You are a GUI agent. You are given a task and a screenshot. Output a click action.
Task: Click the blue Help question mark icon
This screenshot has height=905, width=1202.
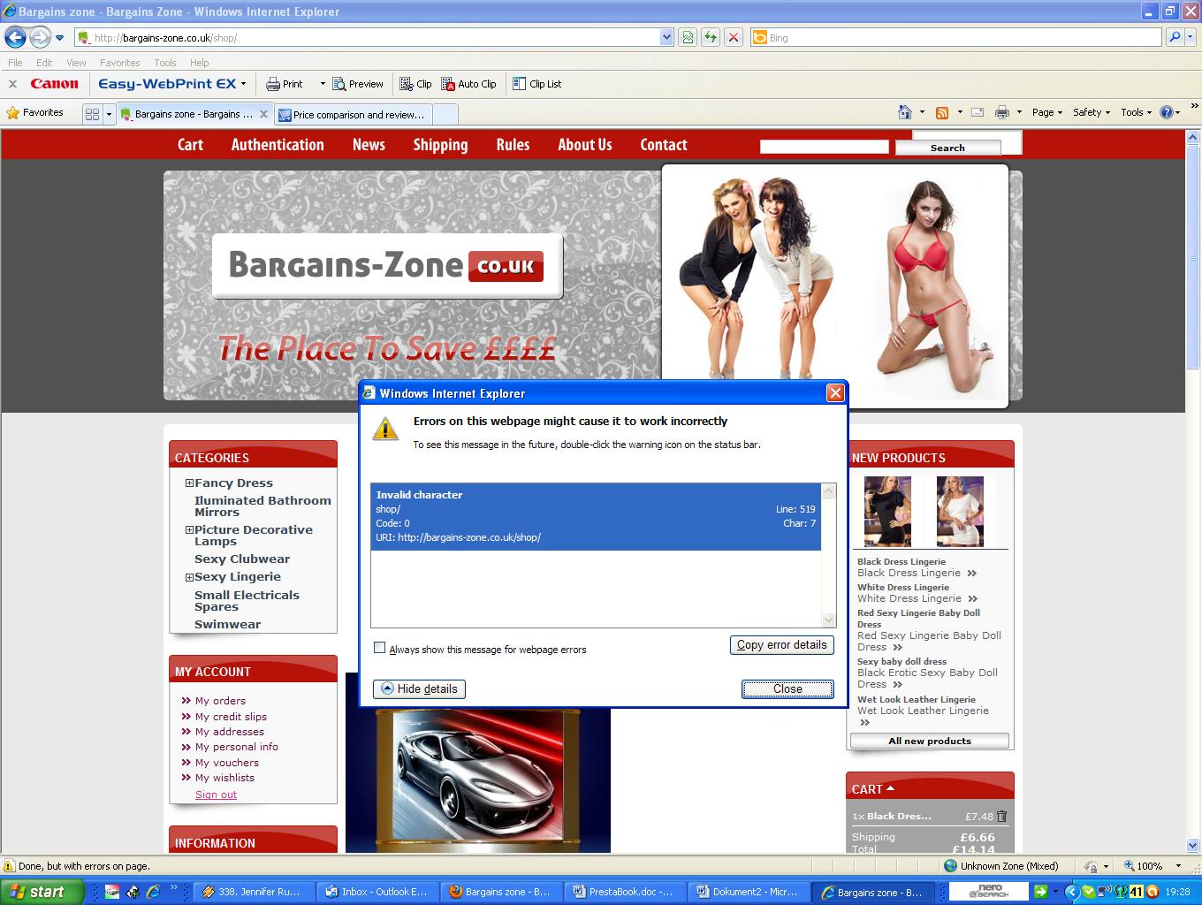pyautogui.click(x=1166, y=112)
